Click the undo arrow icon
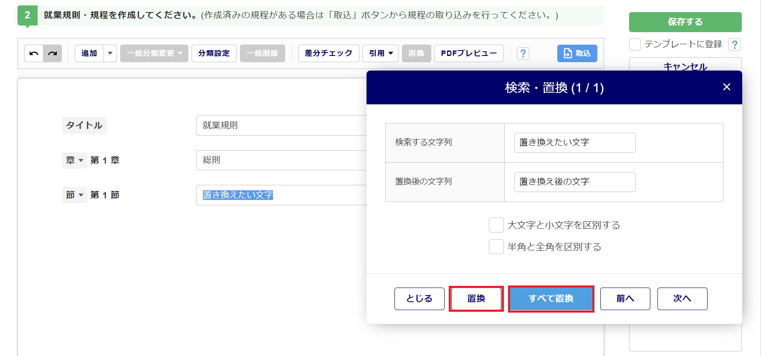761x356 pixels. click(34, 53)
